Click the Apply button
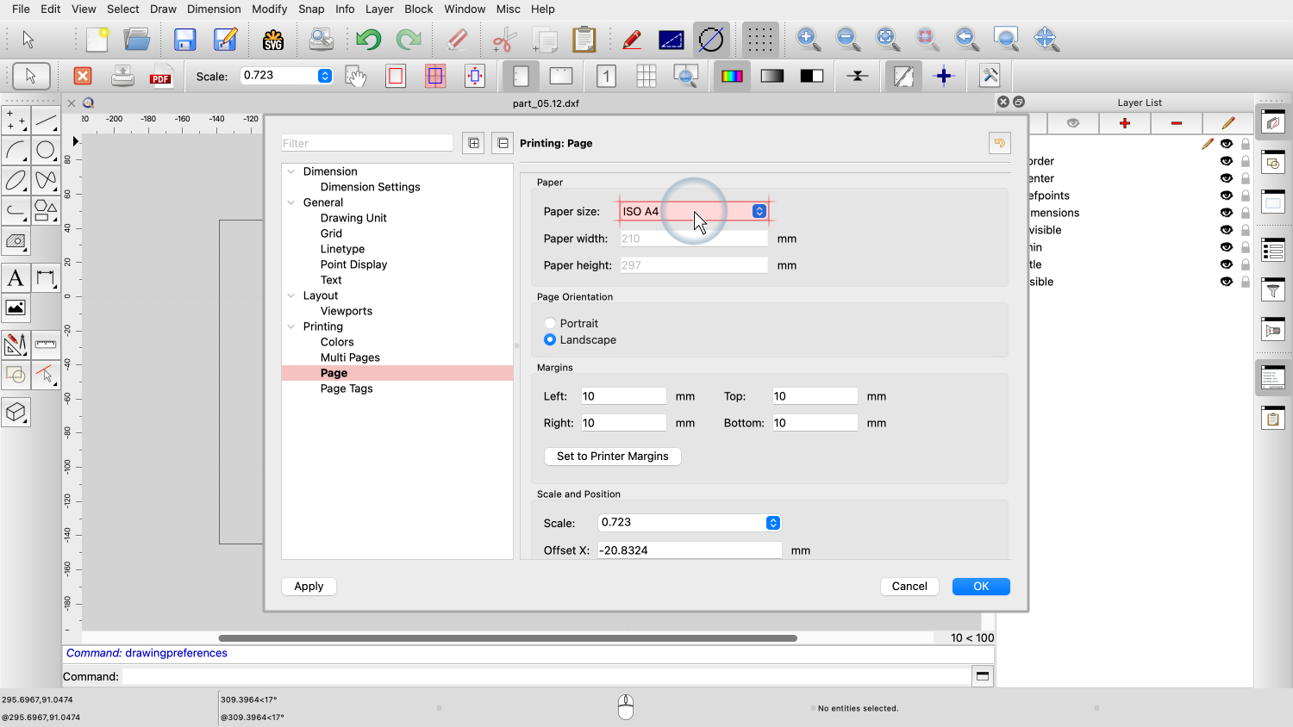1293x727 pixels. coord(309,587)
